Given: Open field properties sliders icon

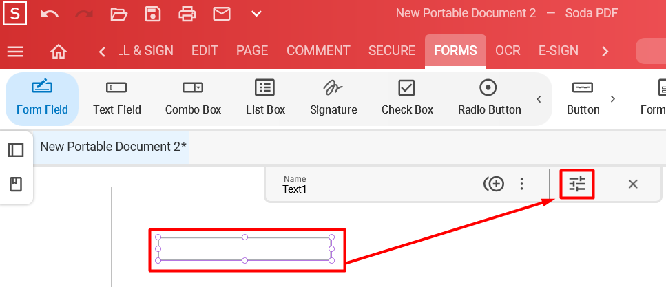Looking at the screenshot, I should 577,184.
